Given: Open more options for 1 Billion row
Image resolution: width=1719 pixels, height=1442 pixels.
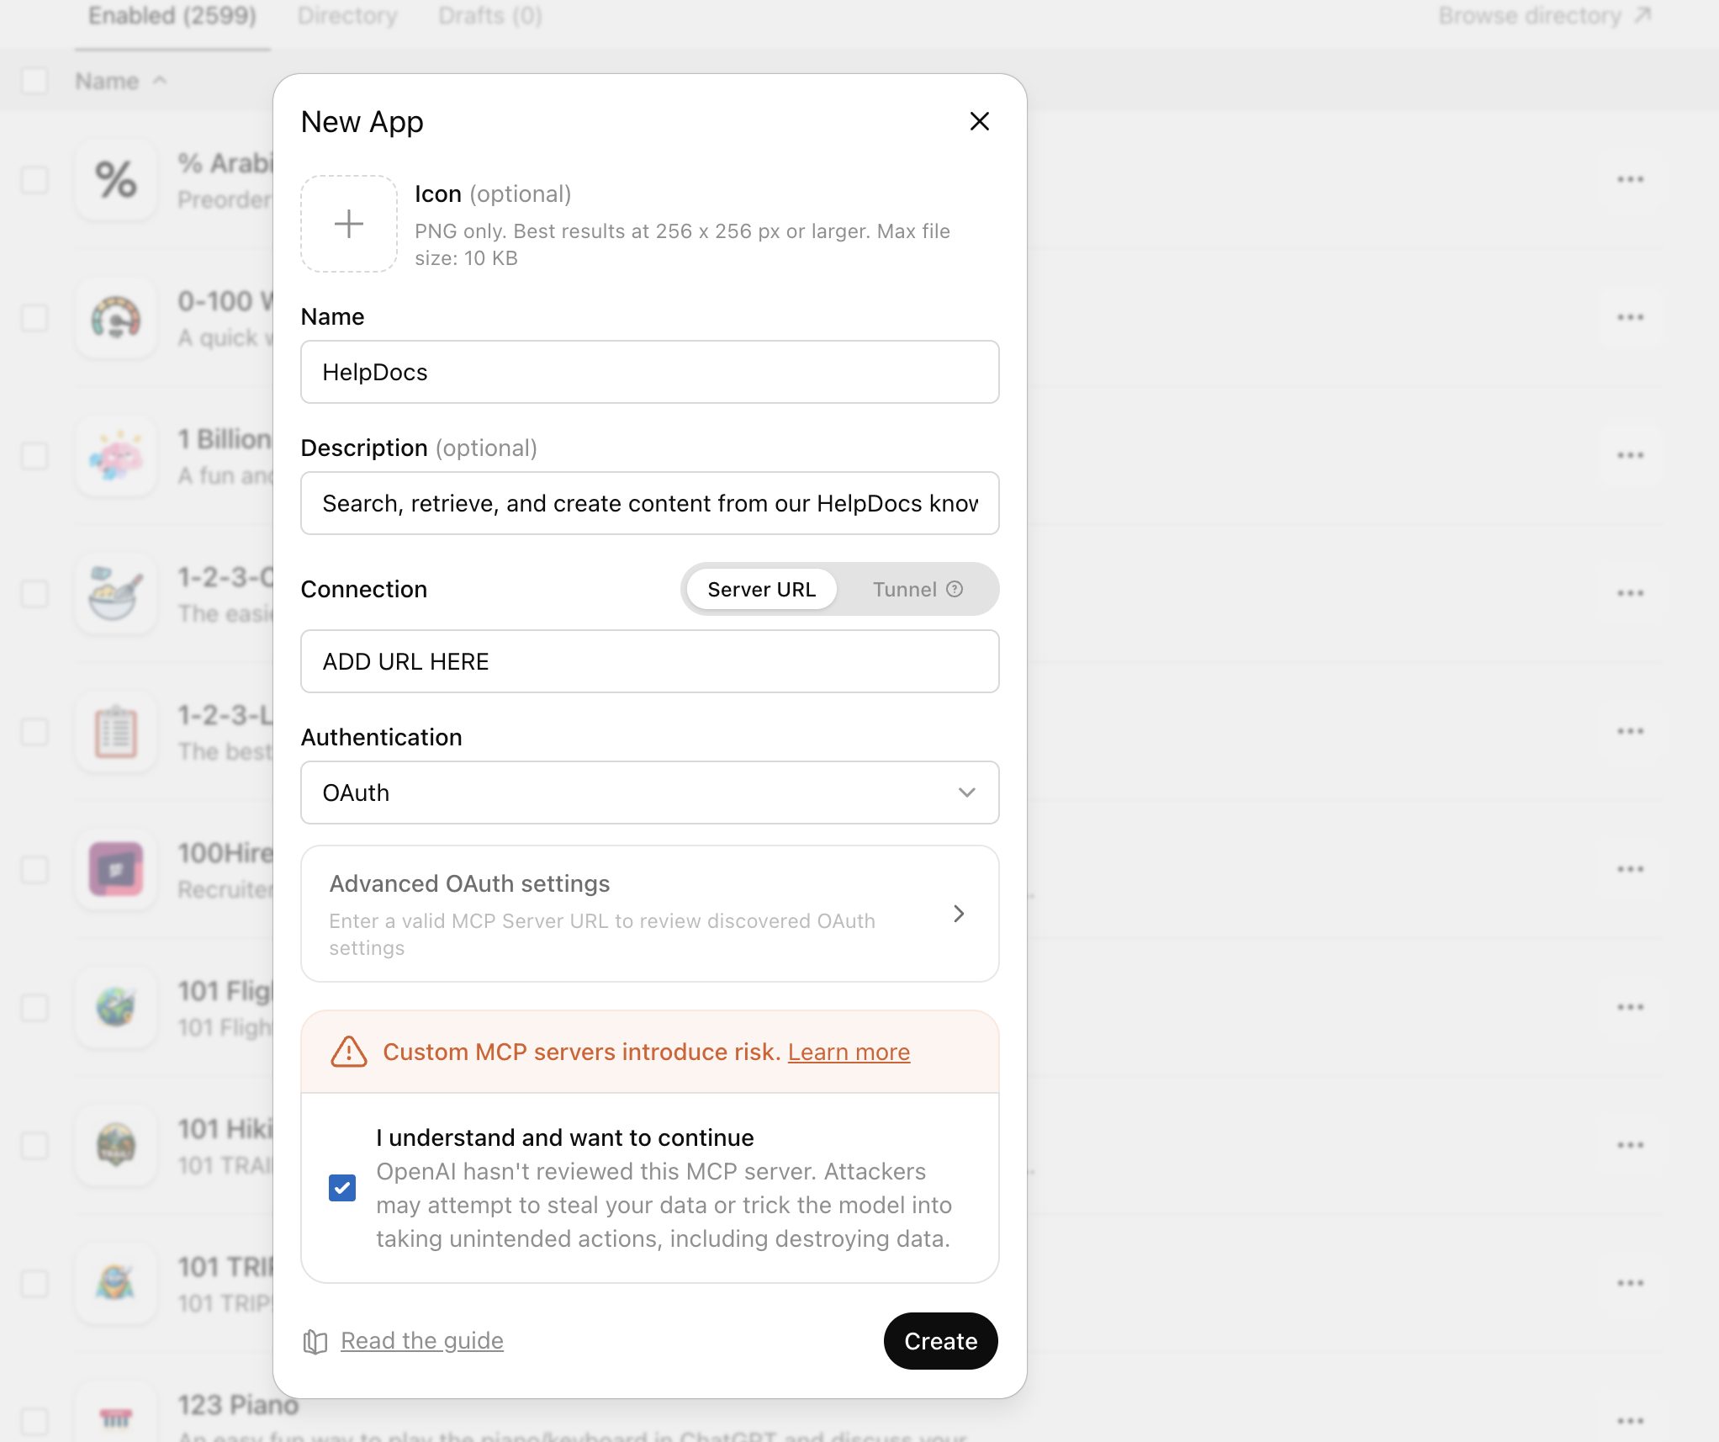Looking at the screenshot, I should tap(1630, 456).
